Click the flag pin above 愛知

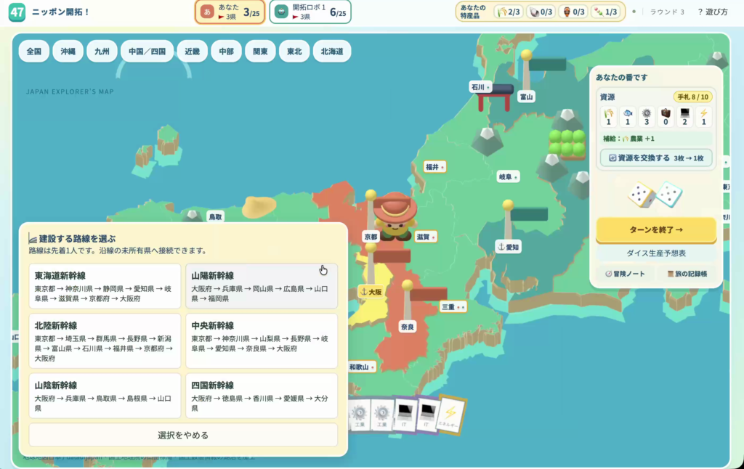point(508,205)
